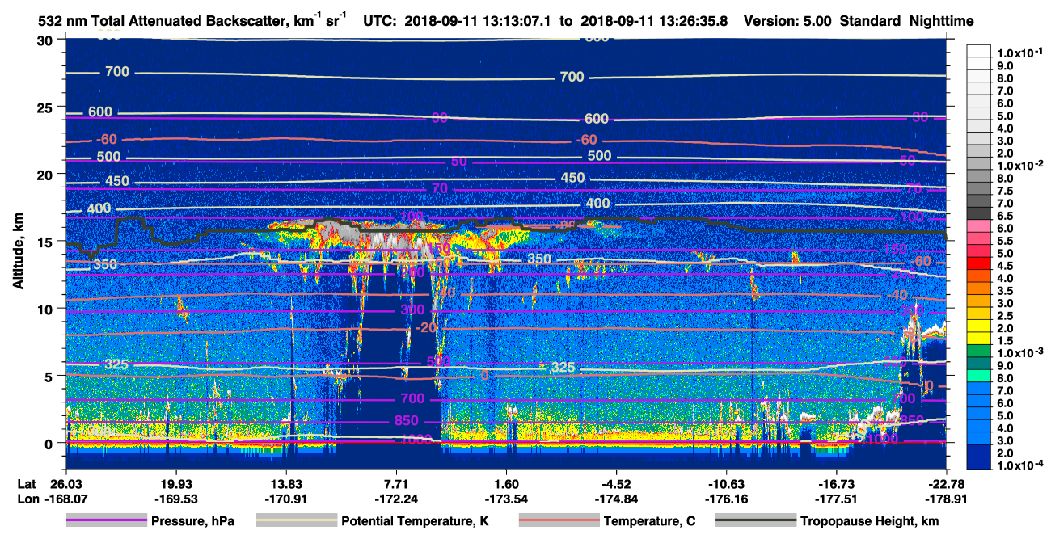Click longitude value '-168.07'
This screenshot has width=1051, height=539.
point(65,499)
